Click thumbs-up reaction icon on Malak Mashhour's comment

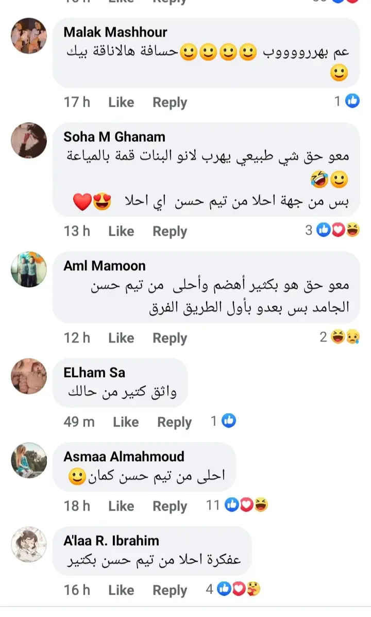[352, 101]
